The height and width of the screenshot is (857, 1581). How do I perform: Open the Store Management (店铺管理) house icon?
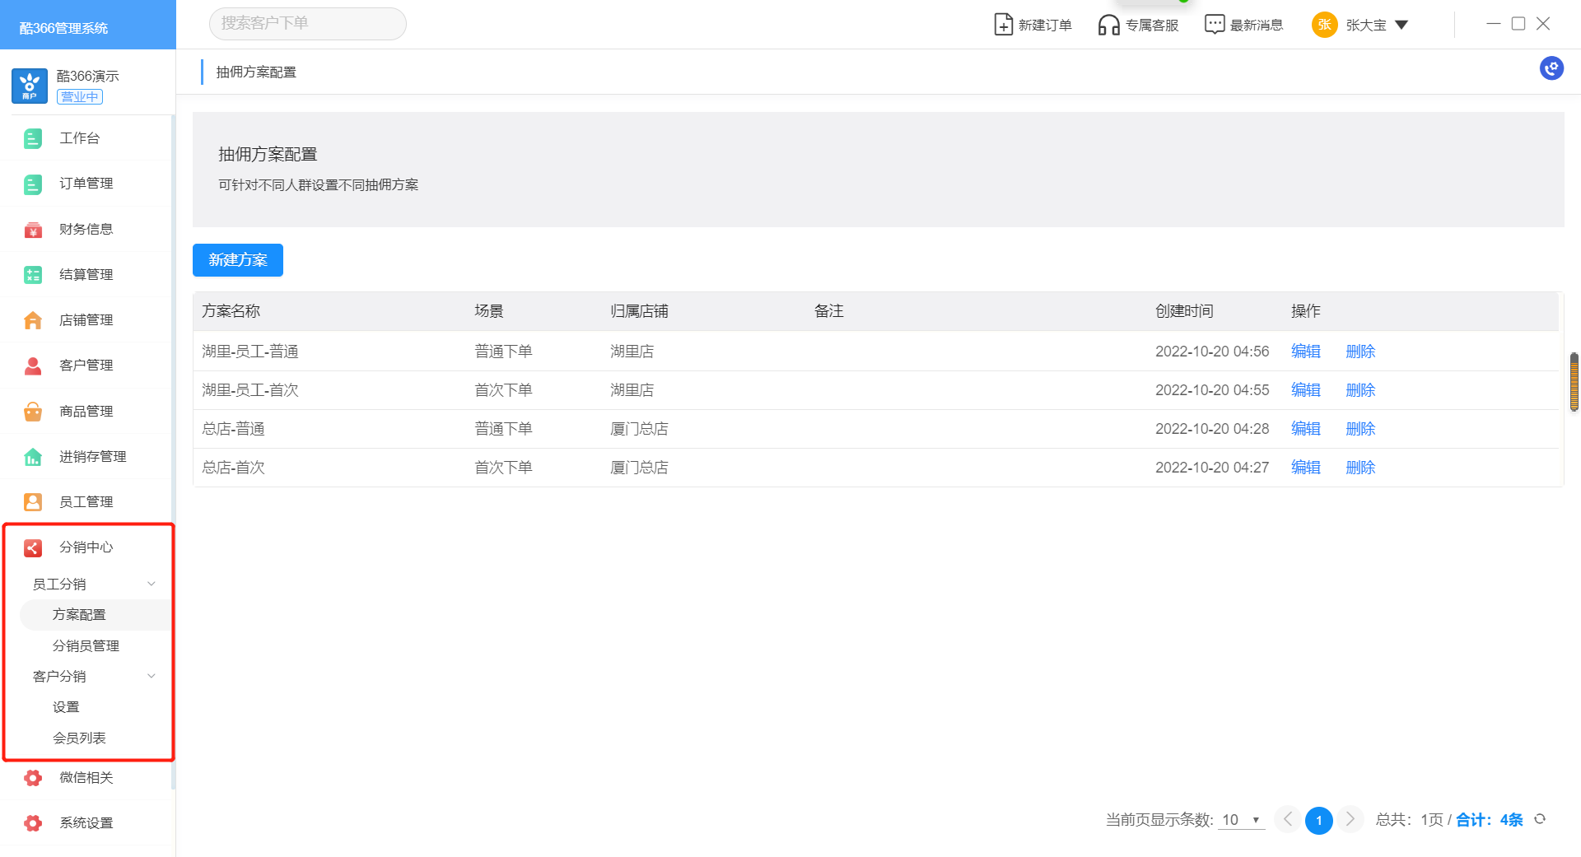tap(33, 320)
